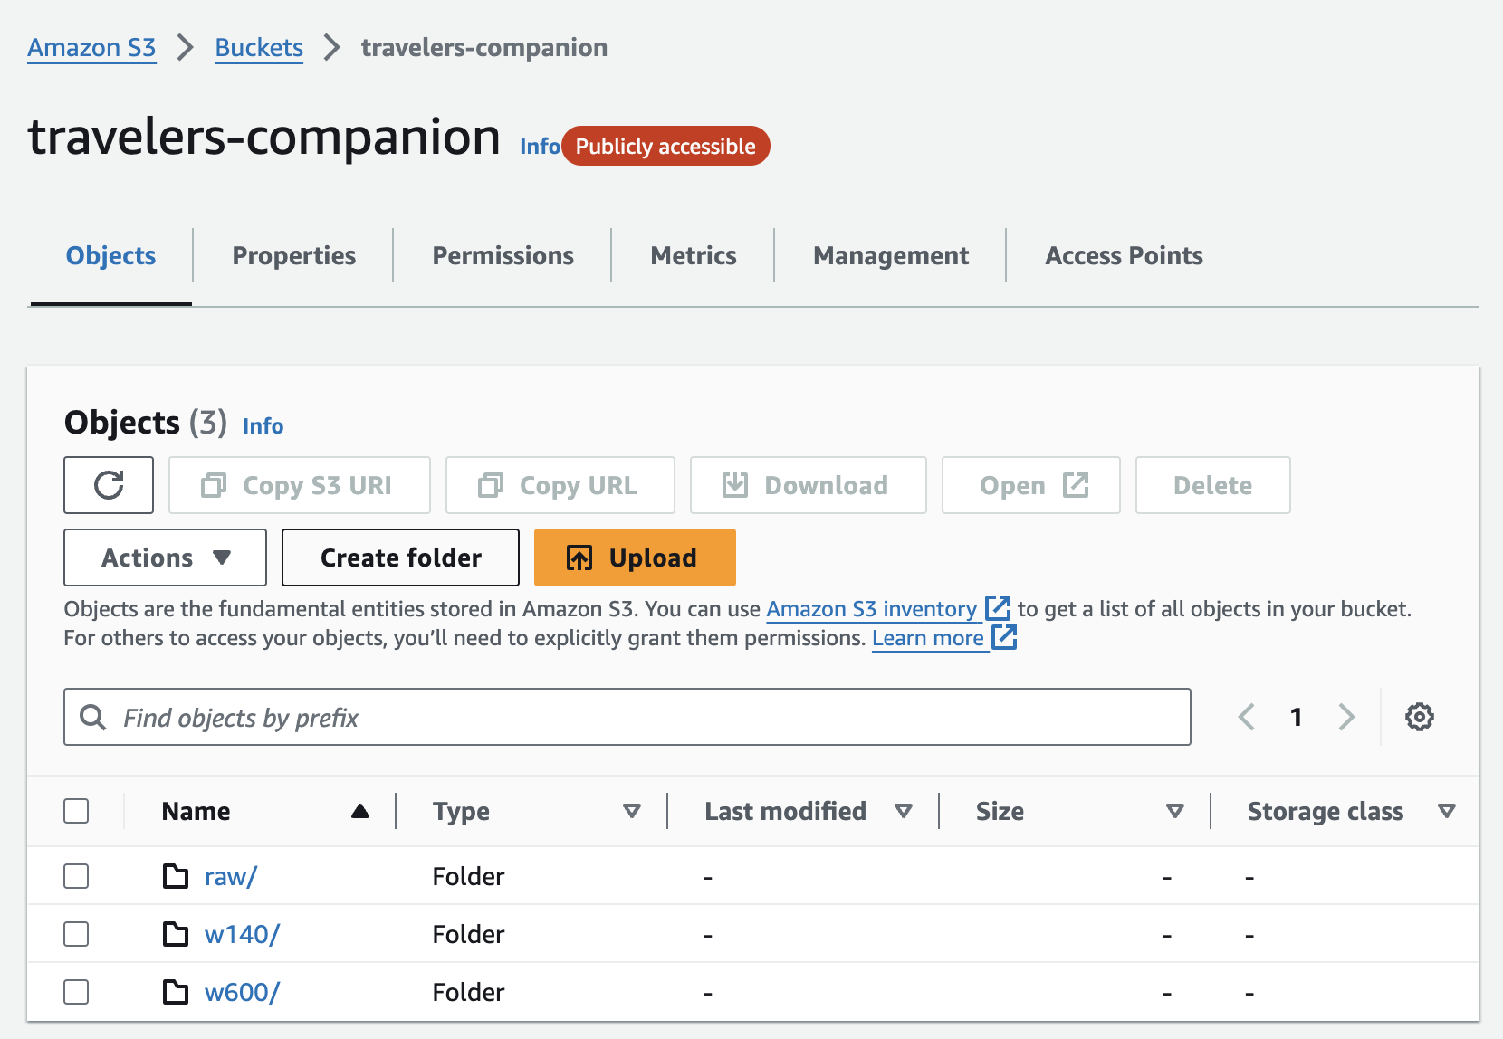Click page number 1 in pagination

tap(1296, 717)
